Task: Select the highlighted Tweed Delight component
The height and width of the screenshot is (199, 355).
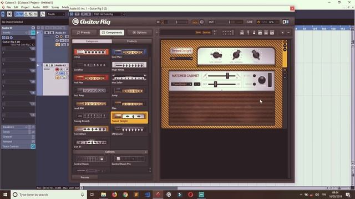Action: [129, 118]
